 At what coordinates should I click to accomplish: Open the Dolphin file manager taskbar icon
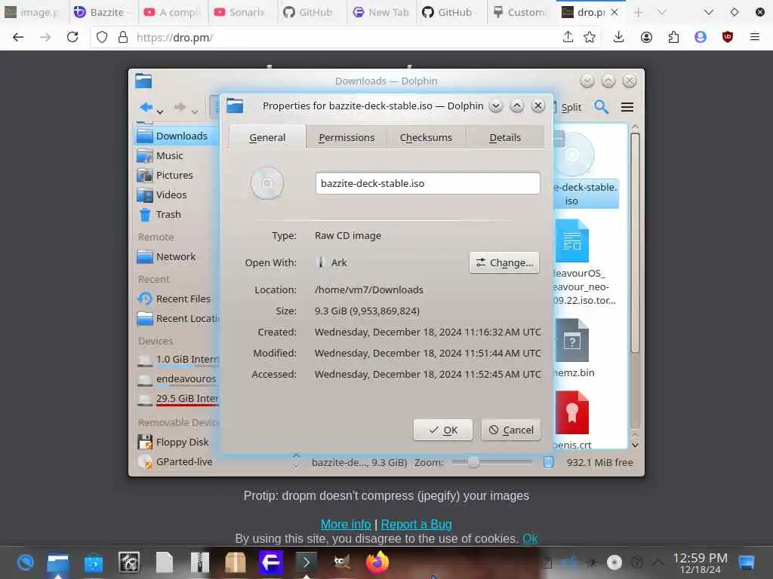pos(57,562)
